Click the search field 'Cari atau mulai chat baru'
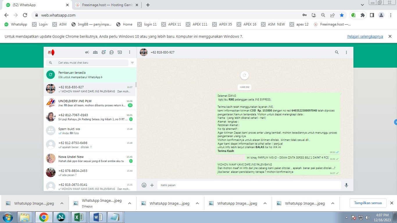Image resolution: width=397 pixels, height=223 pixels. click(x=87, y=63)
